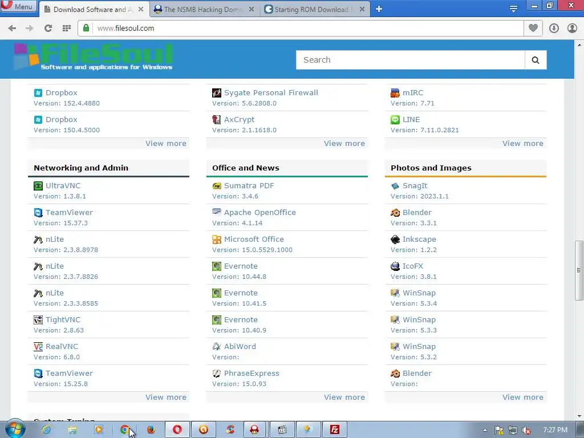
Task: Open the user account icon
Action: 572,29
